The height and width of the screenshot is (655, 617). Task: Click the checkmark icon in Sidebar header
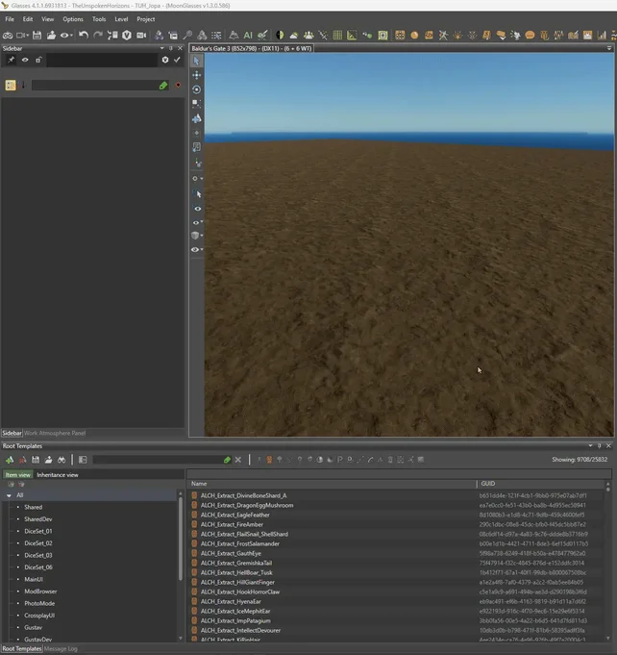pos(177,60)
